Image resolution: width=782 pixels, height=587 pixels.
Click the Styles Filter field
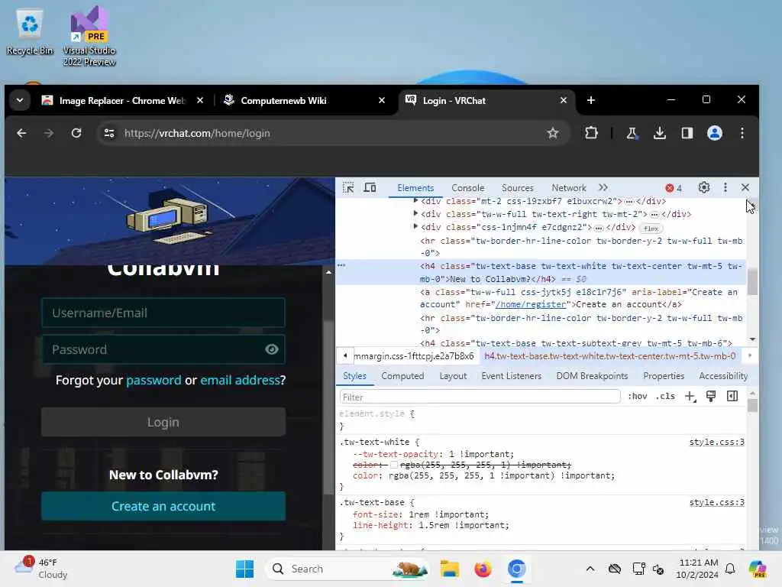[480, 397]
